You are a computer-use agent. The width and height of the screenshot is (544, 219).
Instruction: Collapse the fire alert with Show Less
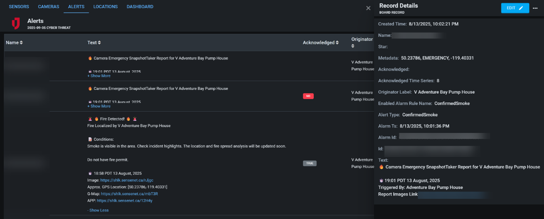pos(98,210)
